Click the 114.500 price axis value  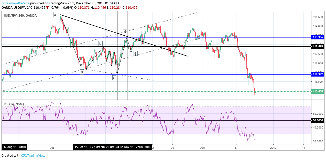[317, 17]
